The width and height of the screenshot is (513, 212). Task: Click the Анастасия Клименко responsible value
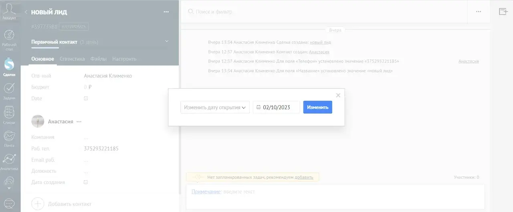coord(108,76)
